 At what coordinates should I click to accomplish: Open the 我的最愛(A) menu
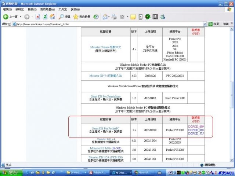47,9
